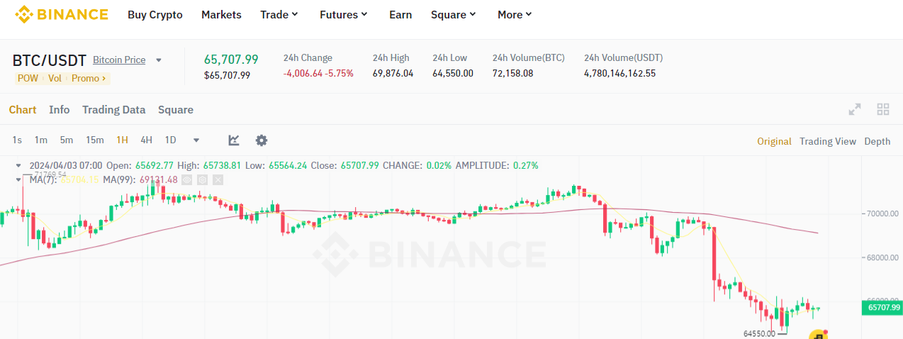The height and width of the screenshot is (339, 903).
Task: Click the Promo tag link
Action: 89,78
